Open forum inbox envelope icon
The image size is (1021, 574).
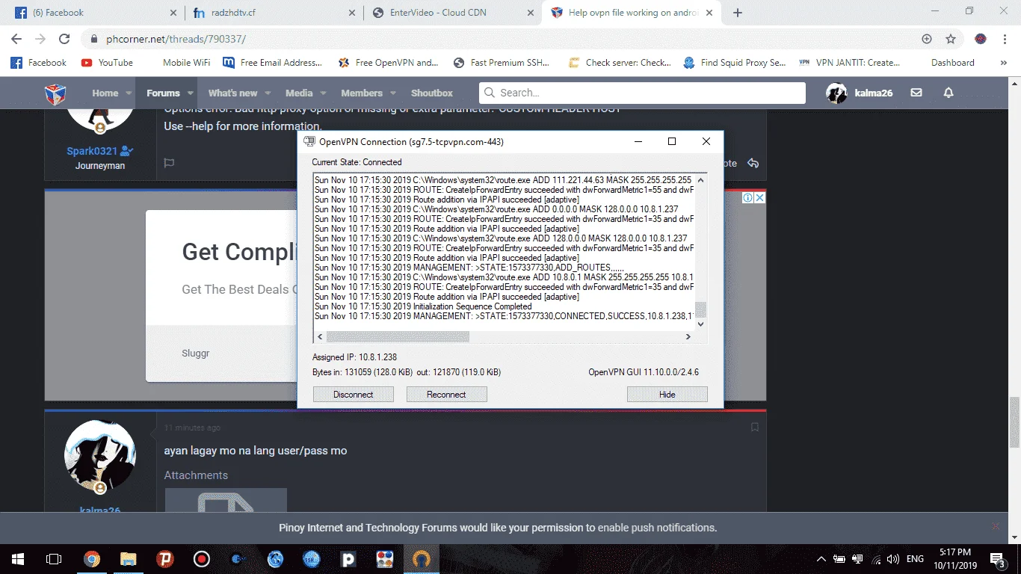[x=916, y=93]
